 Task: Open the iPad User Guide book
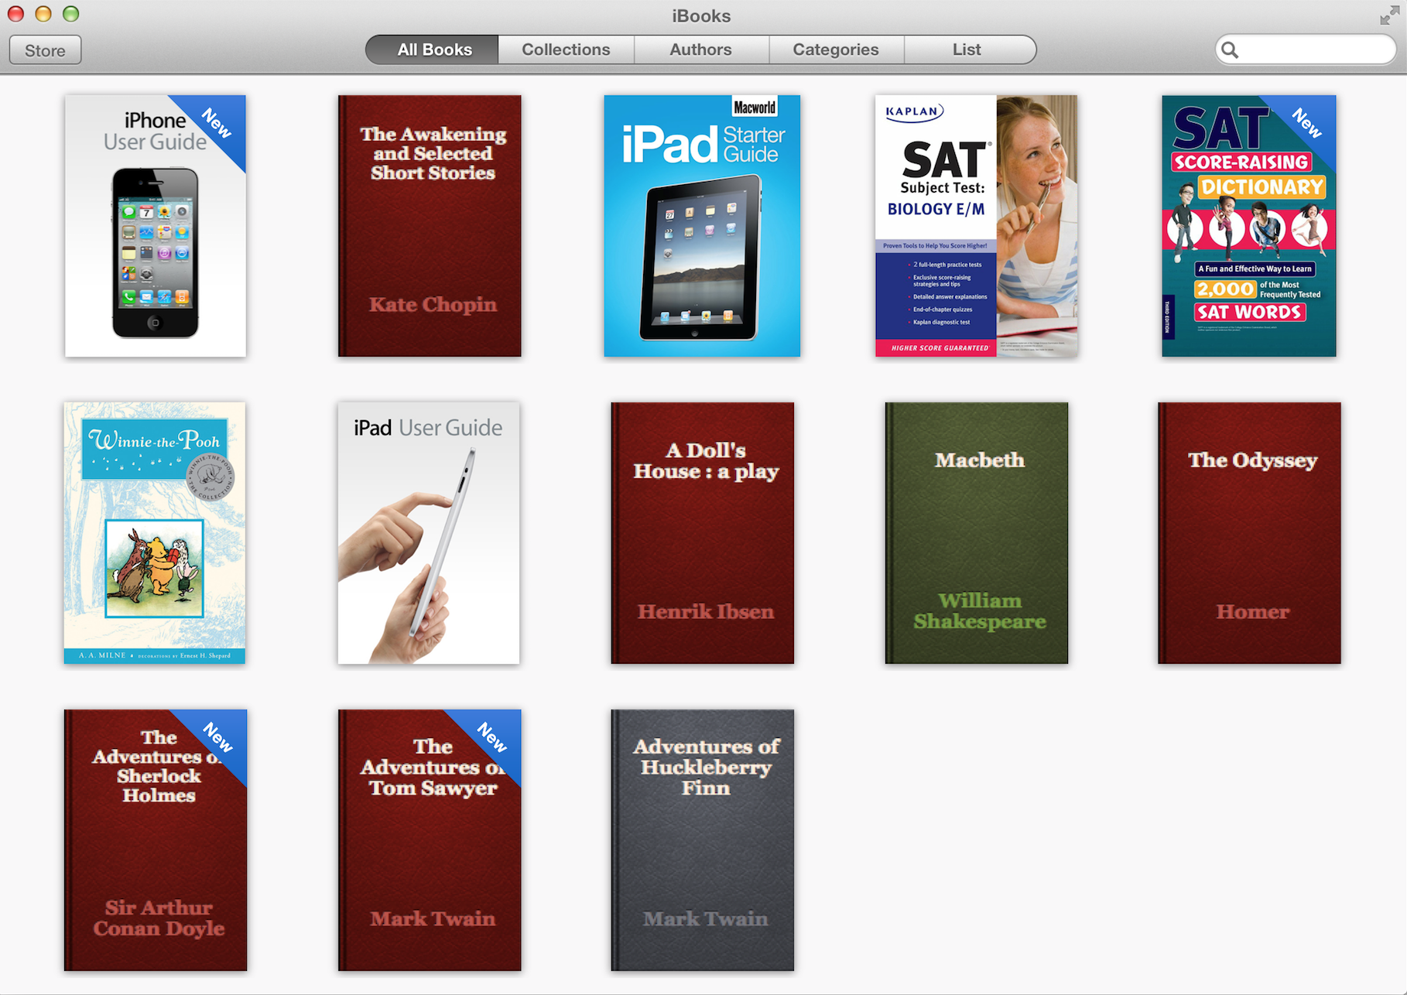[429, 532]
